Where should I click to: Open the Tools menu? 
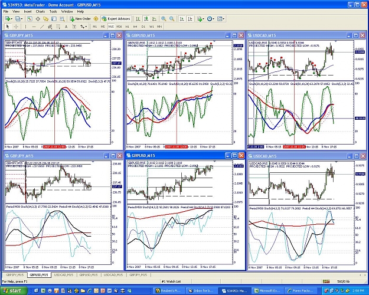(53, 11)
